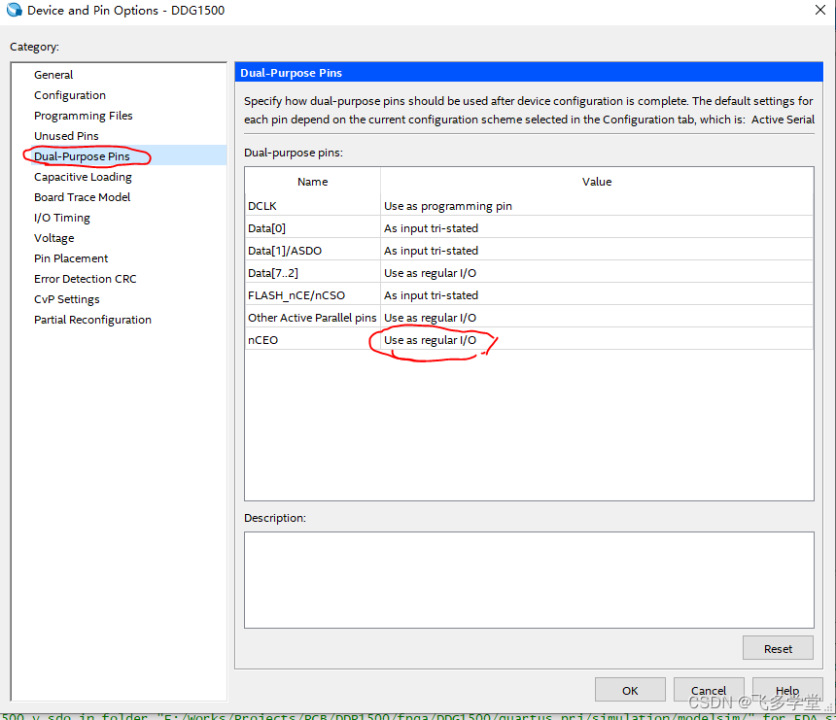Select the CvP Settings category

(x=67, y=298)
